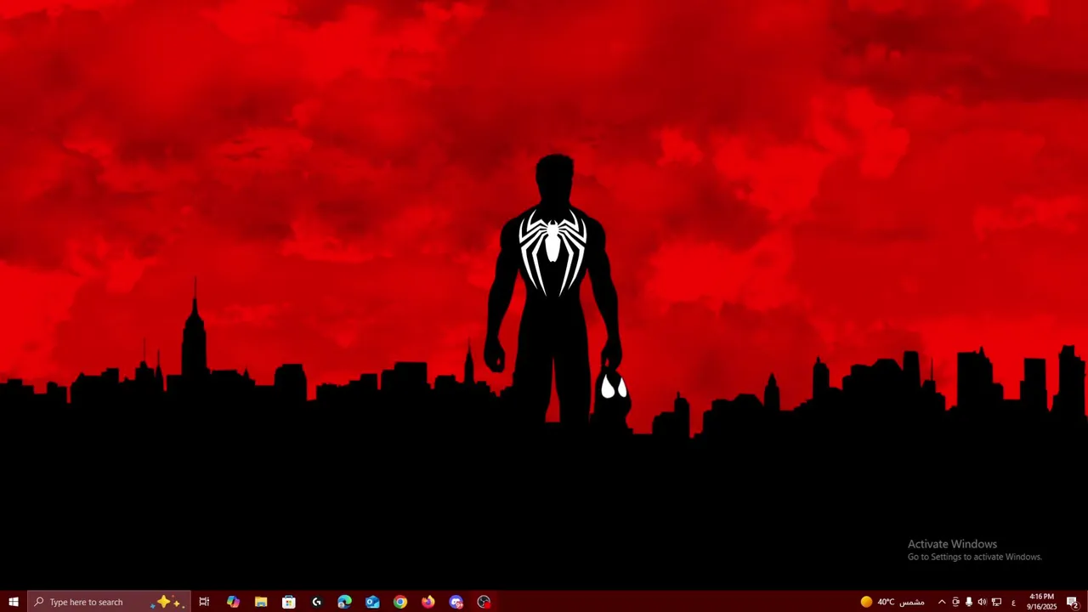This screenshot has width=1088, height=612.
Task: Show hidden system tray icons
Action: point(942,602)
